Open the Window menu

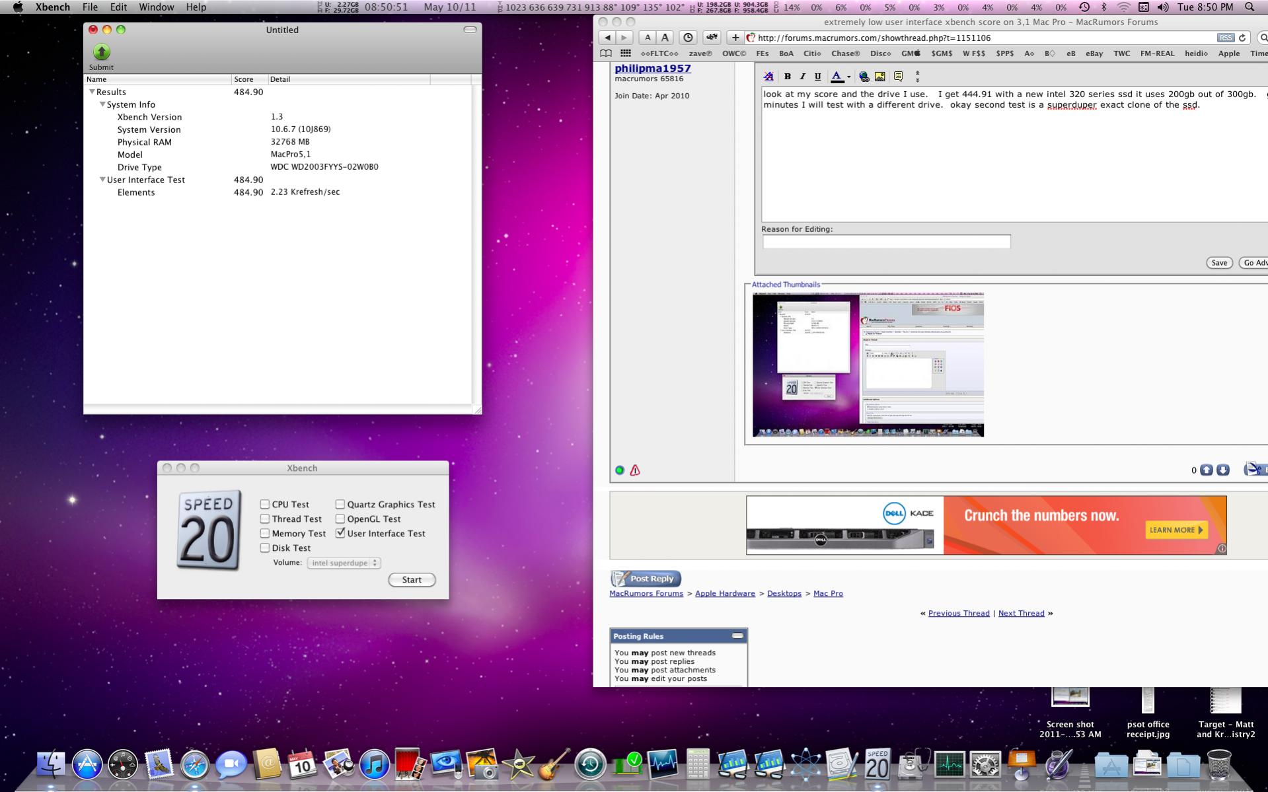(156, 7)
